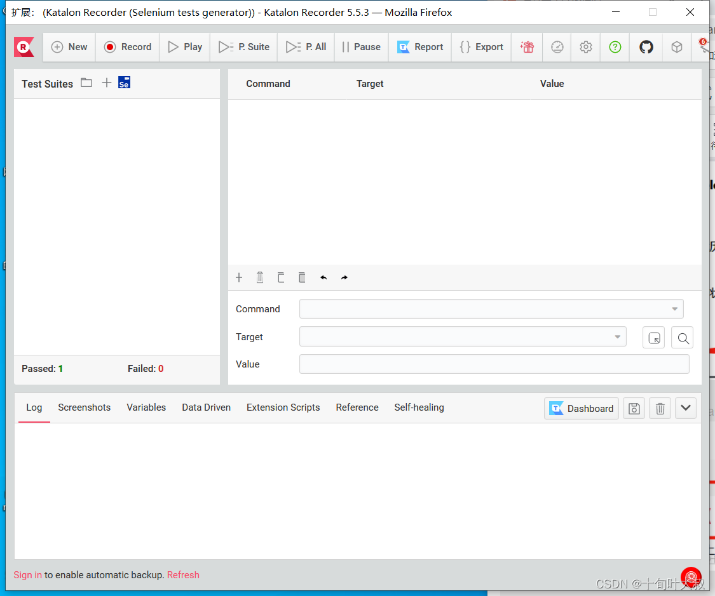Switch to the Screenshots tab
This screenshot has height=596, width=715.
85,407
